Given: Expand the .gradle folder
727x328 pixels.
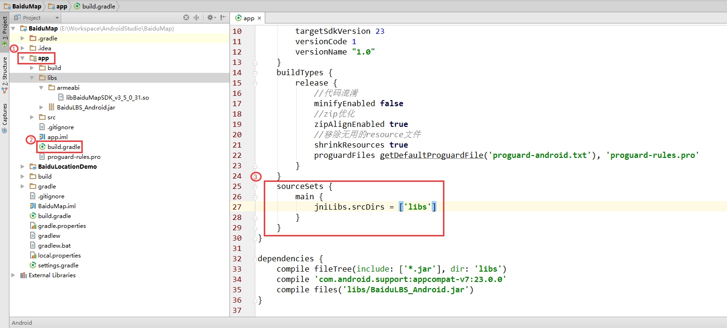Looking at the screenshot, I should coord(23,39).
